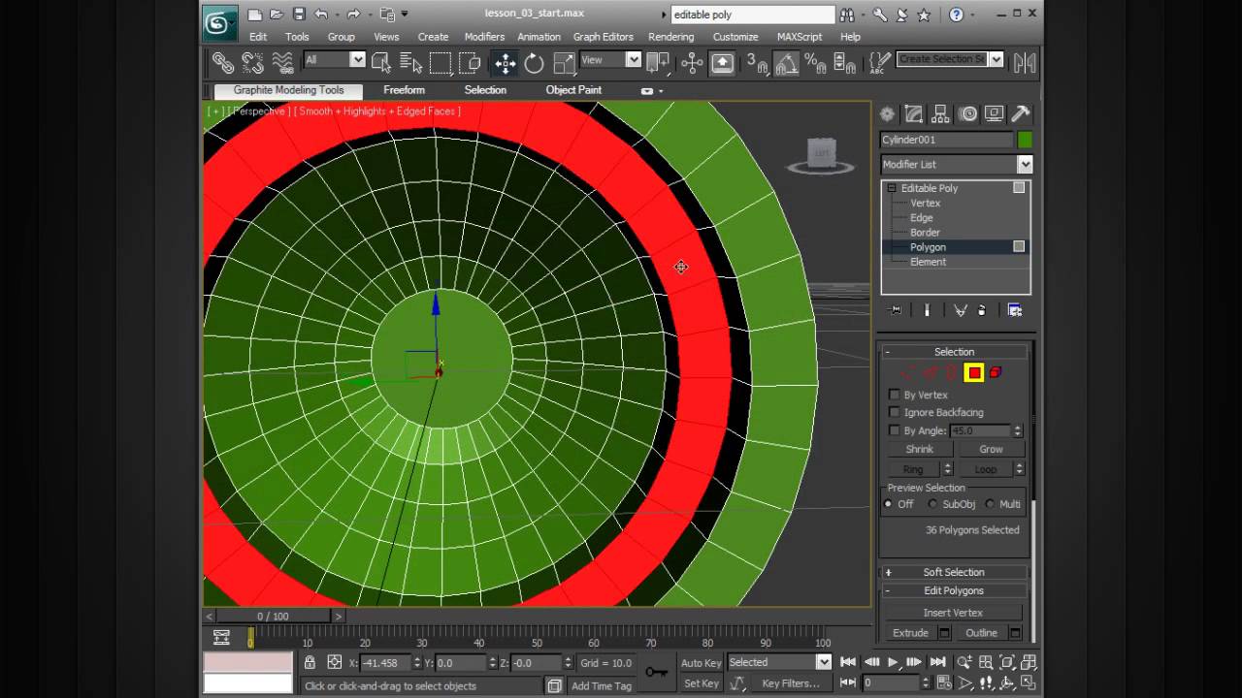Toggle the Angle Snap icon

click(x=787, y=63)
